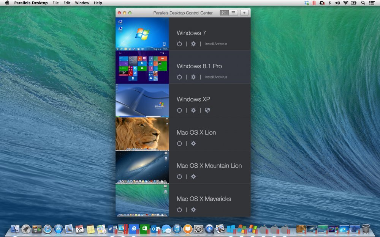
Task: Open the Parallels Desktop File menu
Action: tap(55, 3)
